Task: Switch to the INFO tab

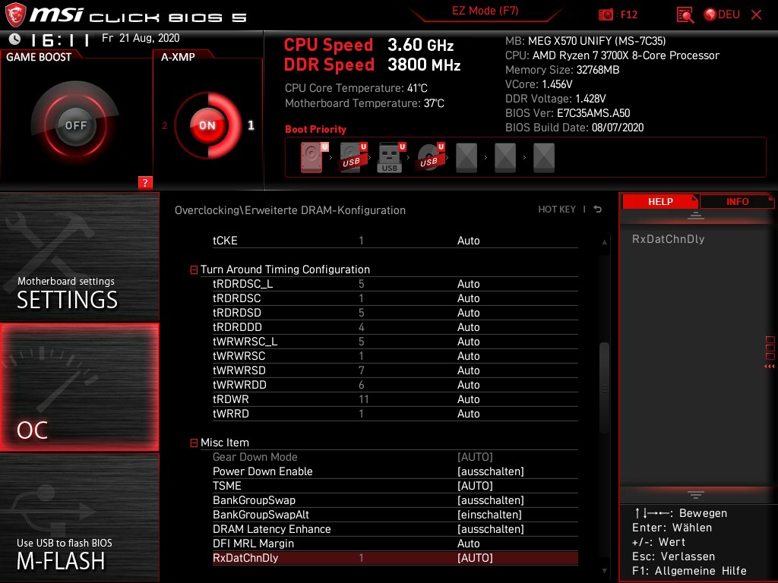Action: (737, 202)
